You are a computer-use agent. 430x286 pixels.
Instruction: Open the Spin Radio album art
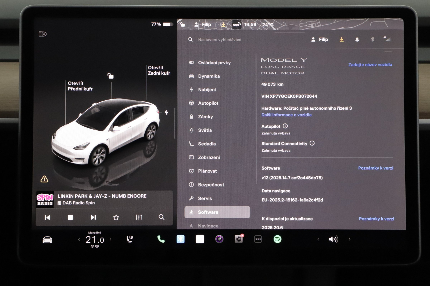[45, 200]
